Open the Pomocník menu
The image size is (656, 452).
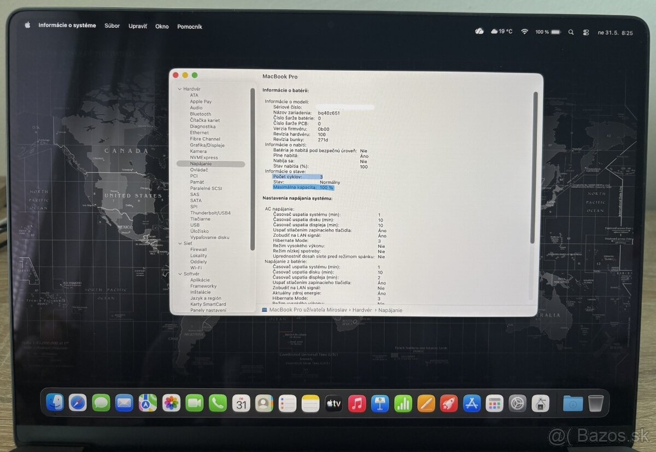pos(190,26)
